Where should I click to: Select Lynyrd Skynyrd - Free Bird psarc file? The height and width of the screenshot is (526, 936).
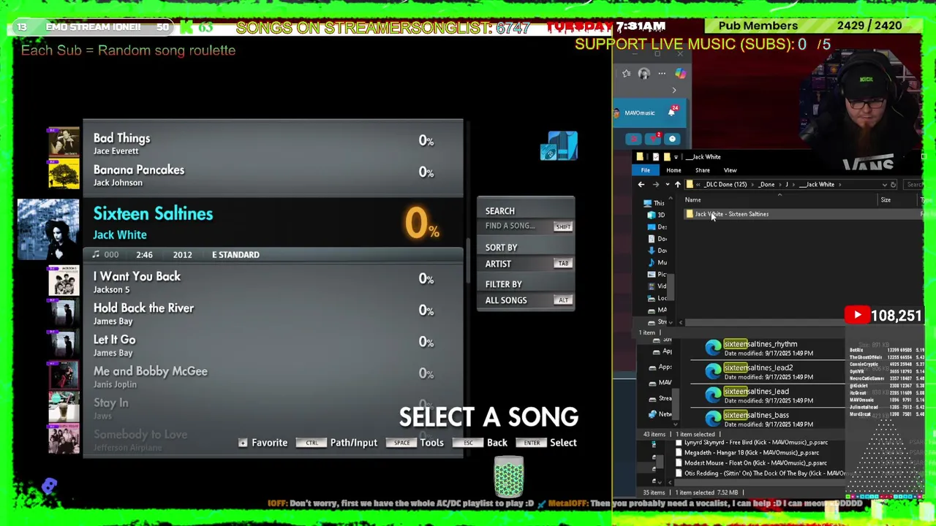(752, 442)
